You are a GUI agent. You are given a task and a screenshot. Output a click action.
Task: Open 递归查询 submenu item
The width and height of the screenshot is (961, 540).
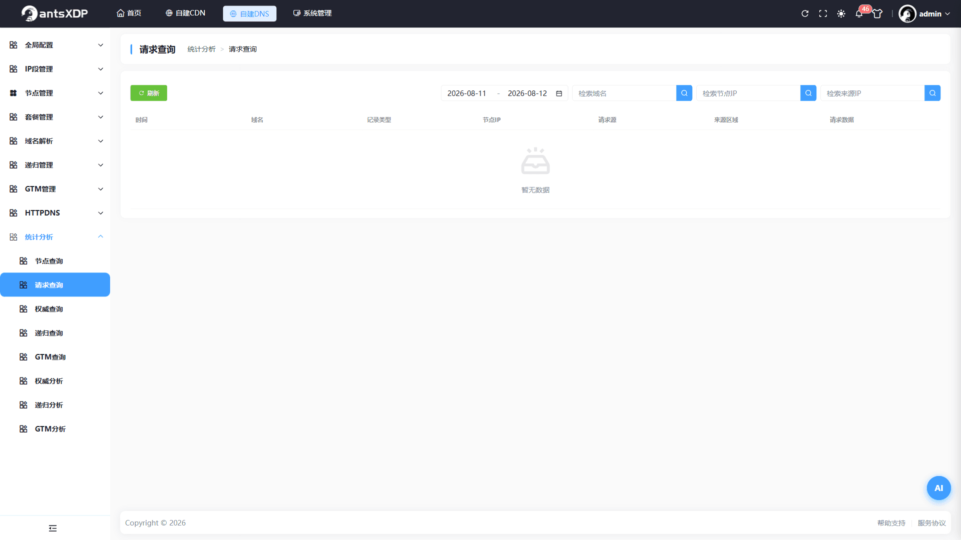pyautogui.click(x=55, y=333)
